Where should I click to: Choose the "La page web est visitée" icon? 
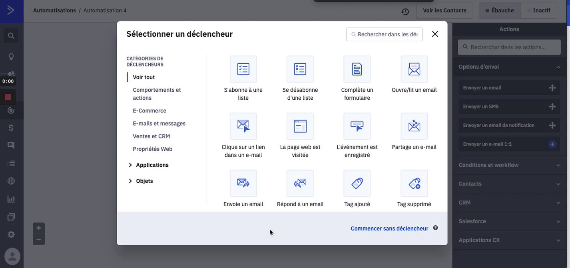tap(300, 126)
